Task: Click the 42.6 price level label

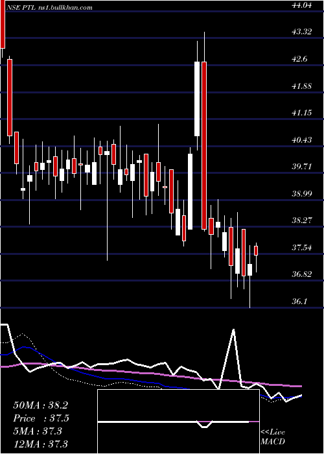Action: point(299,59)
